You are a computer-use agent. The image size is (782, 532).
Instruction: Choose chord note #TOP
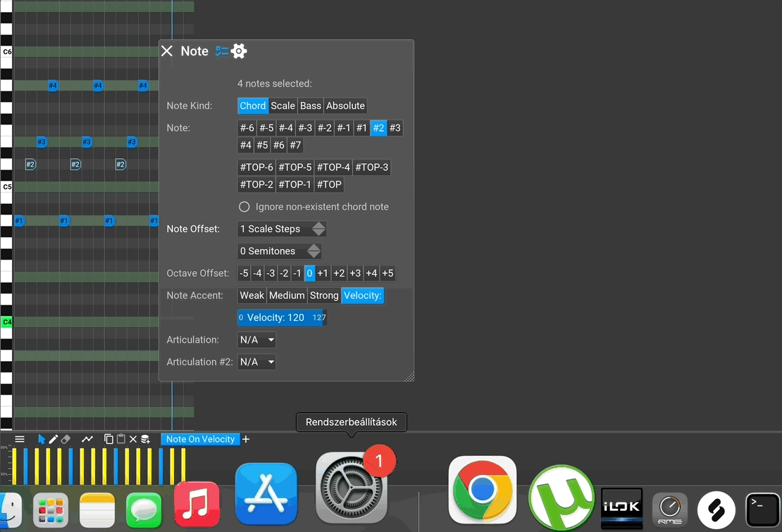(329, 184)
